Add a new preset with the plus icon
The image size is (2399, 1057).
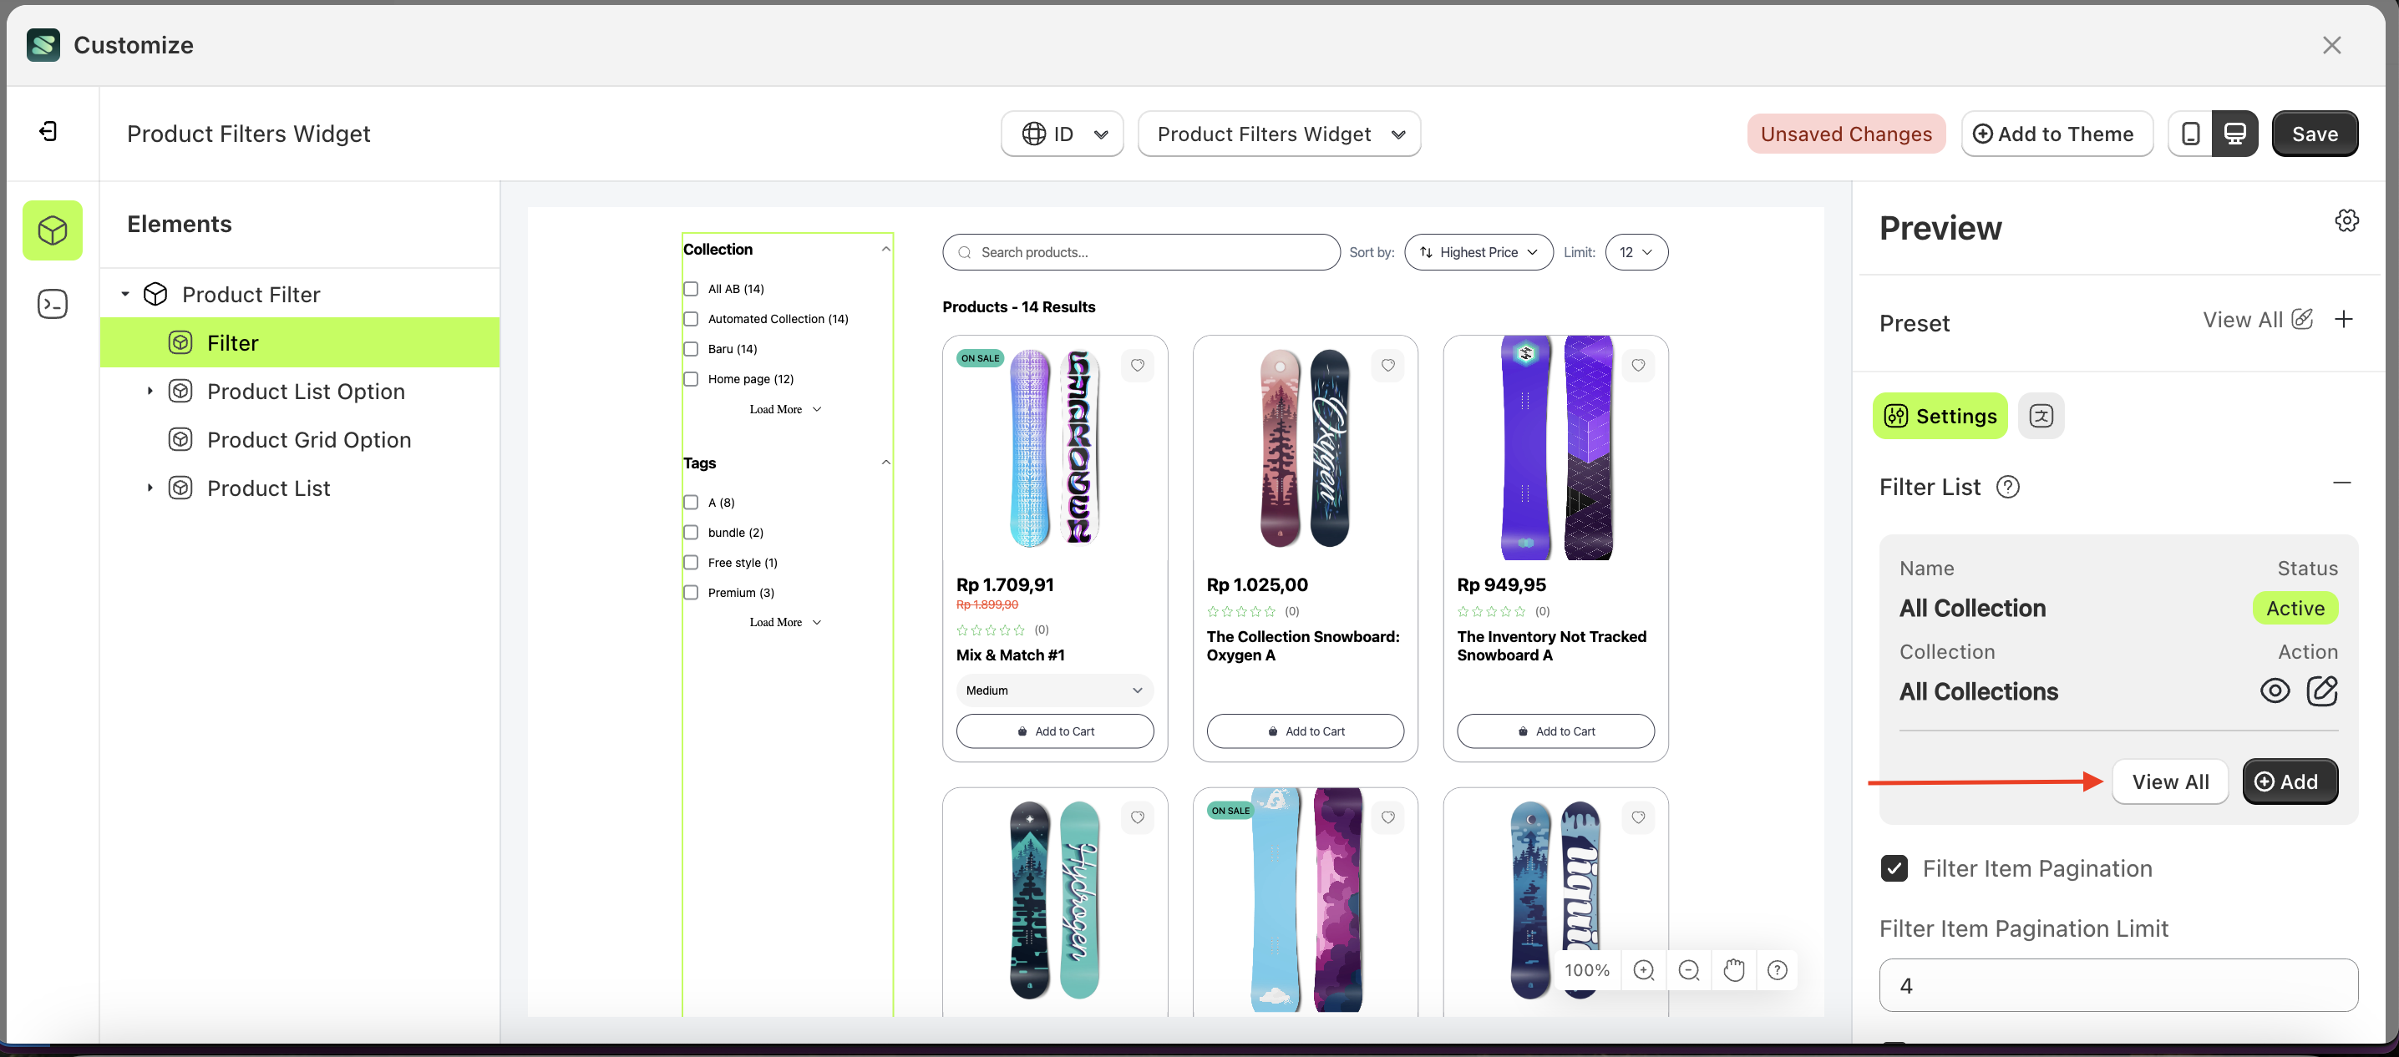[x=2345, y=319]
